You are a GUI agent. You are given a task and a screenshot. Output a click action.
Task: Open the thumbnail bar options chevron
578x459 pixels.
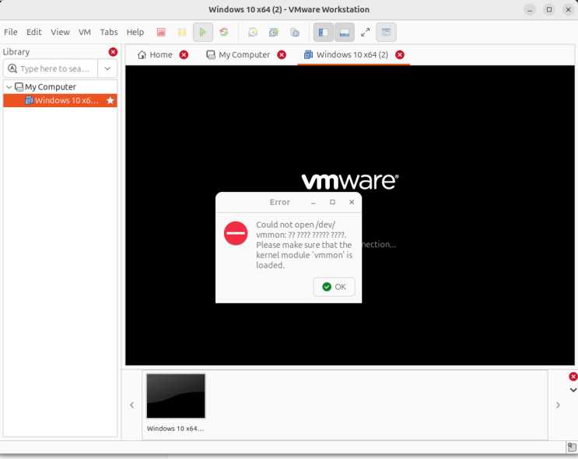click(573, 390)
